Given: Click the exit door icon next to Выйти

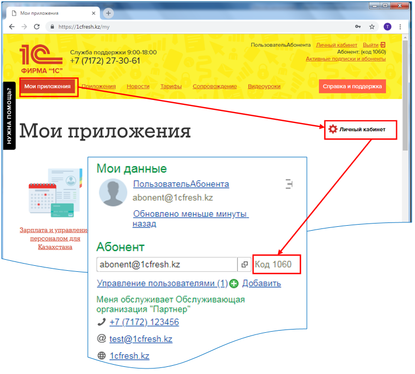Looking at the screenshot, I should 383,45.
